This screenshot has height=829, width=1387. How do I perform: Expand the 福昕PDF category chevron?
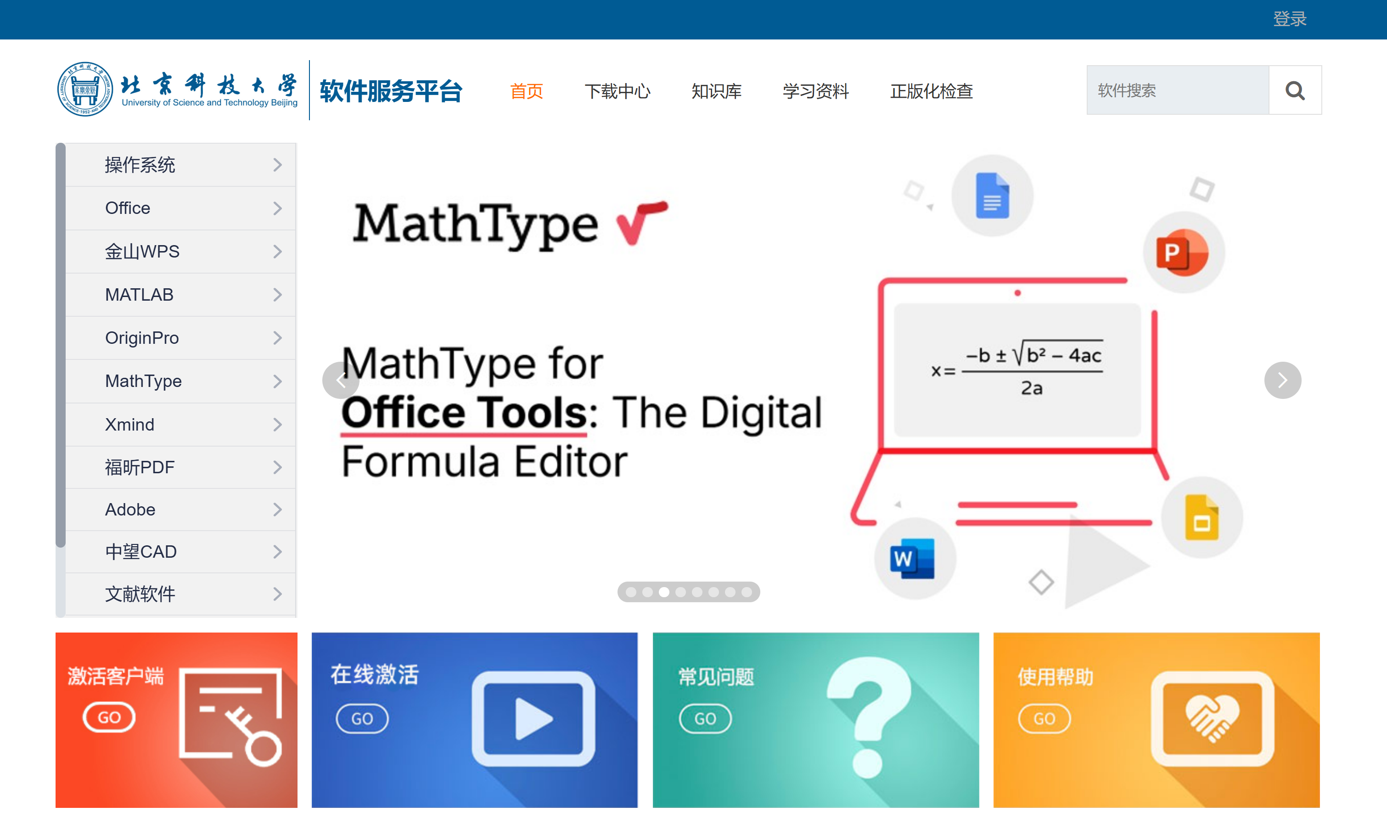pyautogui.click(x=278, y=467)
